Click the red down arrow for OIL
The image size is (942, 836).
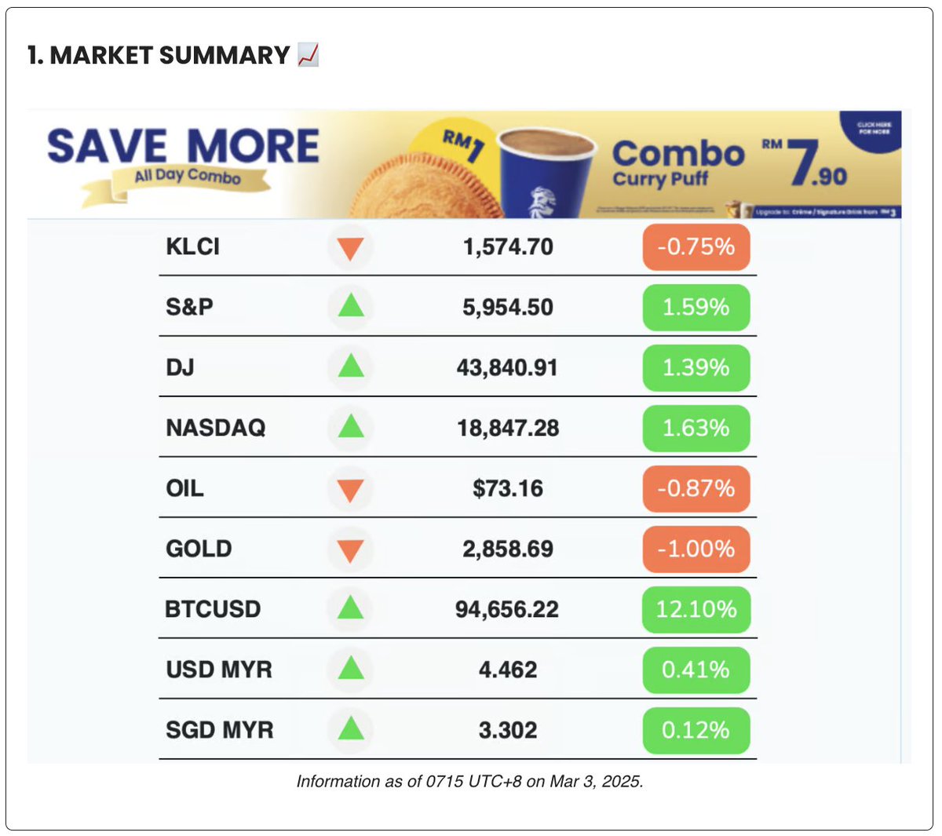(x=350, y=489)
